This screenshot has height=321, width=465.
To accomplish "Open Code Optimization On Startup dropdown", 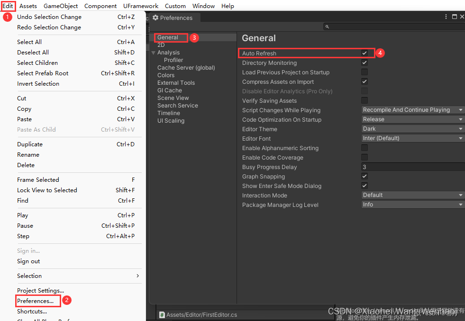I will [413, 119].
